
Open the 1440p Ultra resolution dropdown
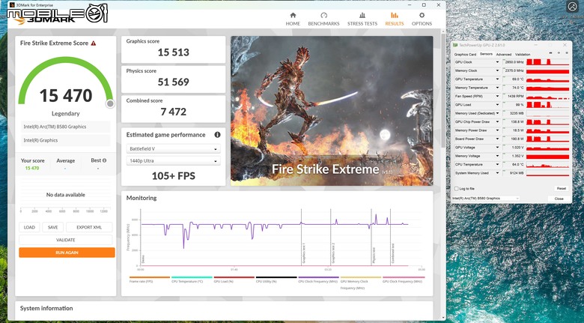tap(173, 161)
